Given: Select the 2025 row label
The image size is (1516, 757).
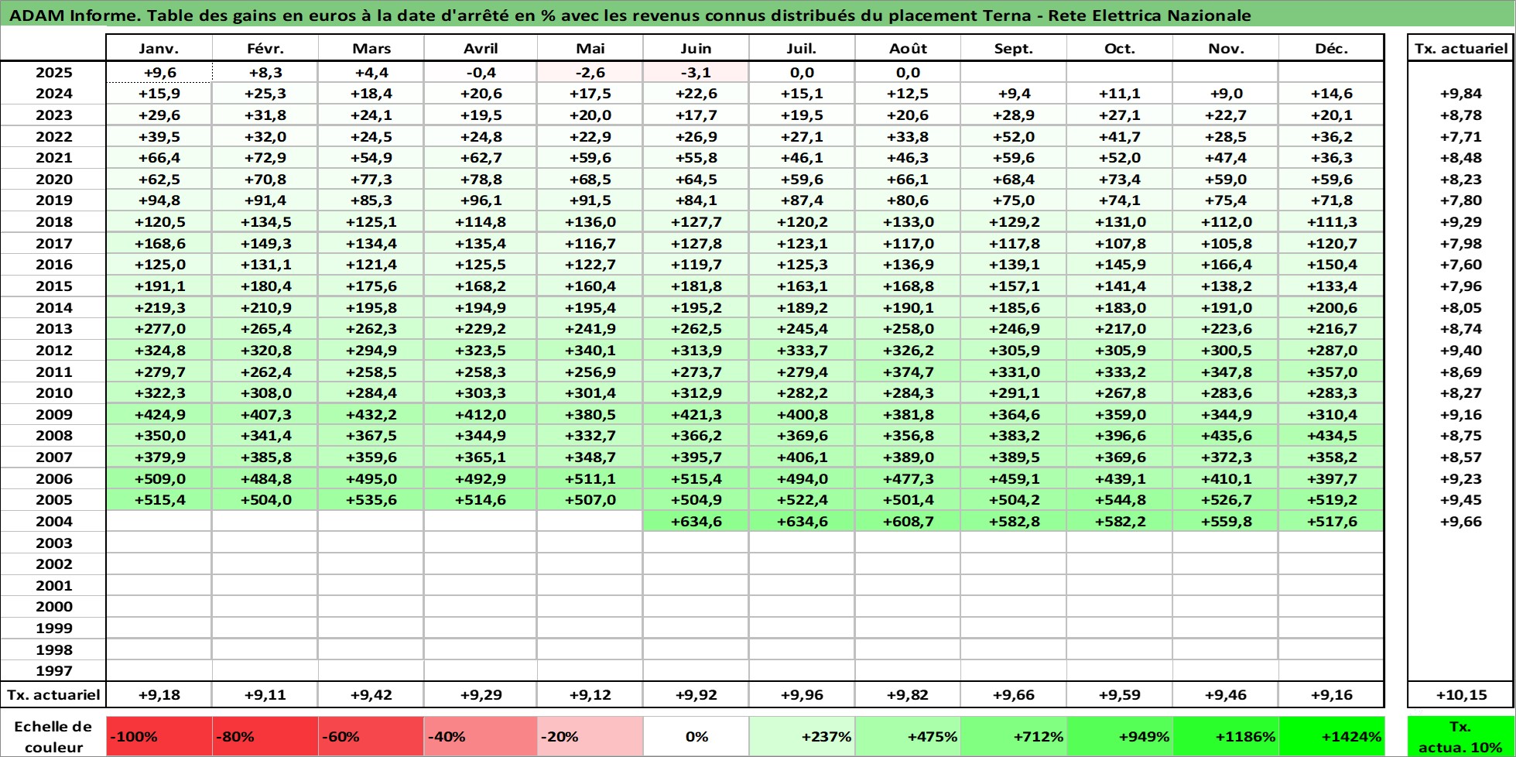Looking at the screenshot, I should pos(53,73).
